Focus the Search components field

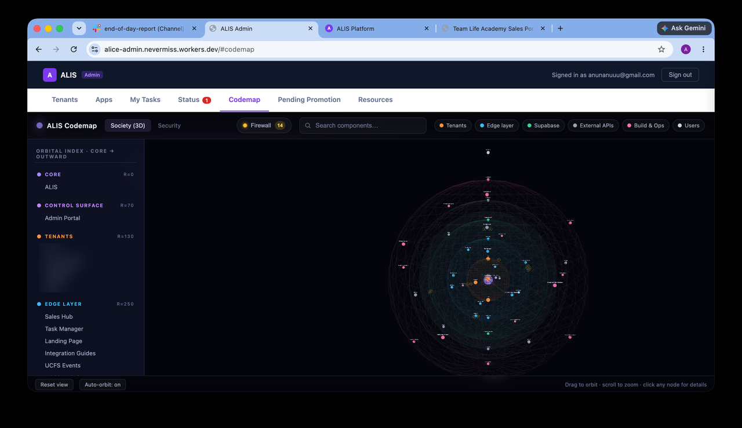(363, 125)
